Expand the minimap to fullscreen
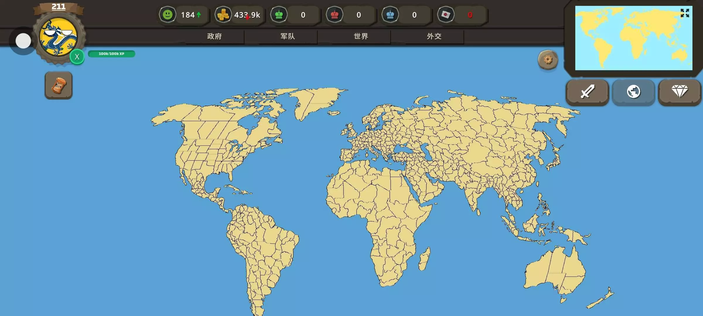Viewport: 703px width, 316px height. (685, 13)
